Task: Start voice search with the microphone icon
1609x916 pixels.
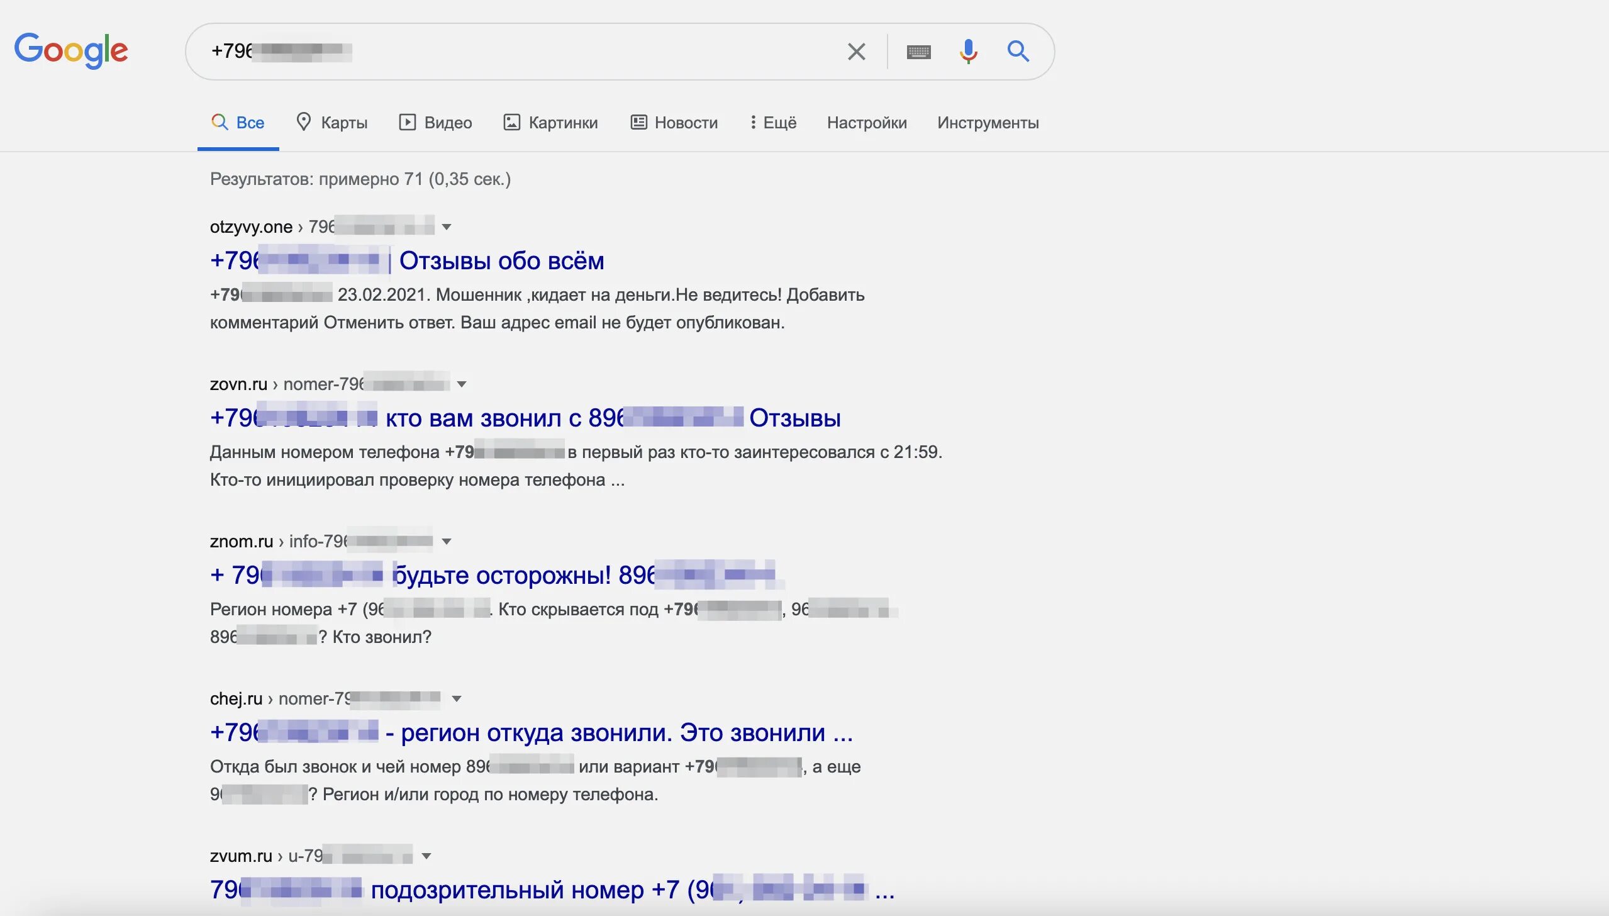Action: 968,52
